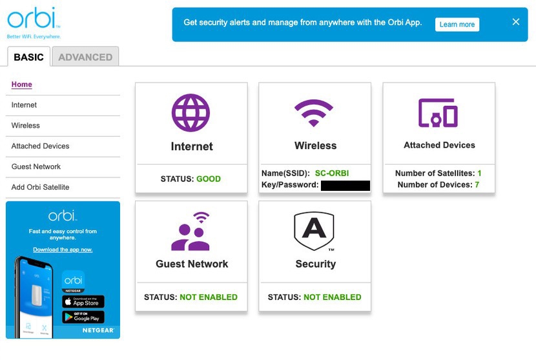Tap the Google Play download badge
Screen dimensions: 536x360
(x=83, y=317)
